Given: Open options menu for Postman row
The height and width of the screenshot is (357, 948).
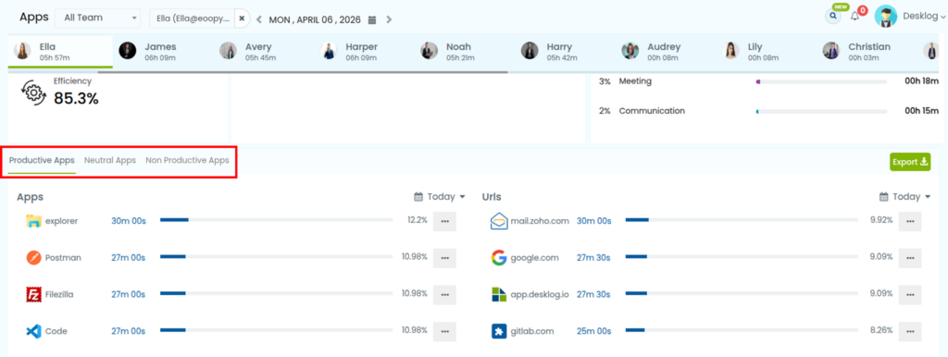Looking at the screenshot, I should click(445, 258).
